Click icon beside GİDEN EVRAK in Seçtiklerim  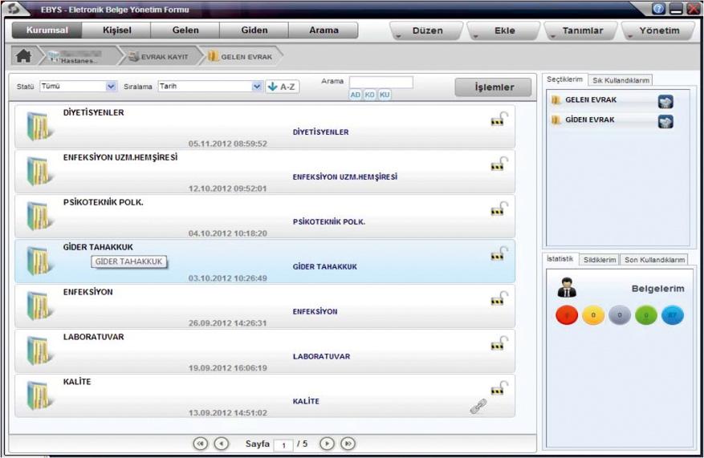tap(665, 121)
